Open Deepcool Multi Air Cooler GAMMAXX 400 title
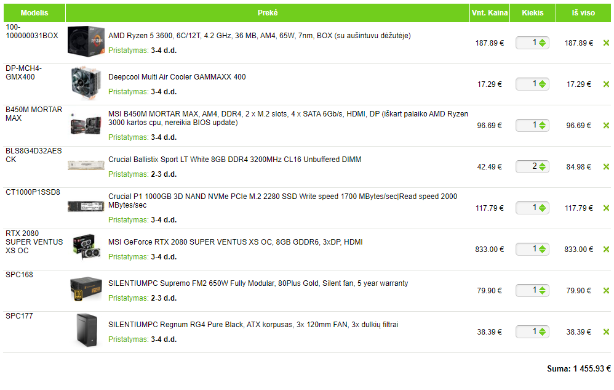Viewport: 614px width, 390px height. tap(177, 77)
